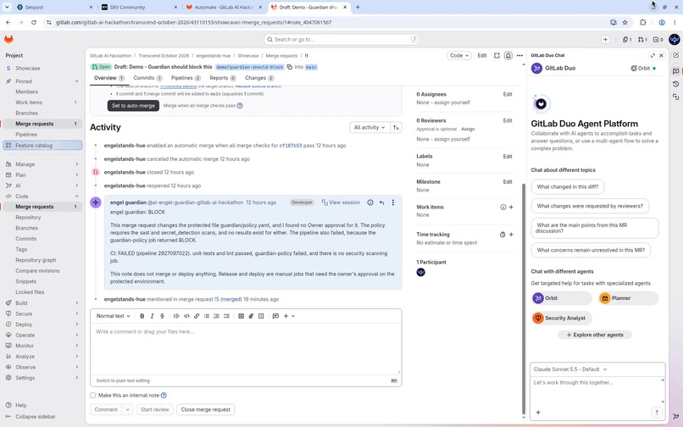Viewport: 683px width, 427px height.
Task: Open merge requests counter in top bar
Action: tap(642, 39)
